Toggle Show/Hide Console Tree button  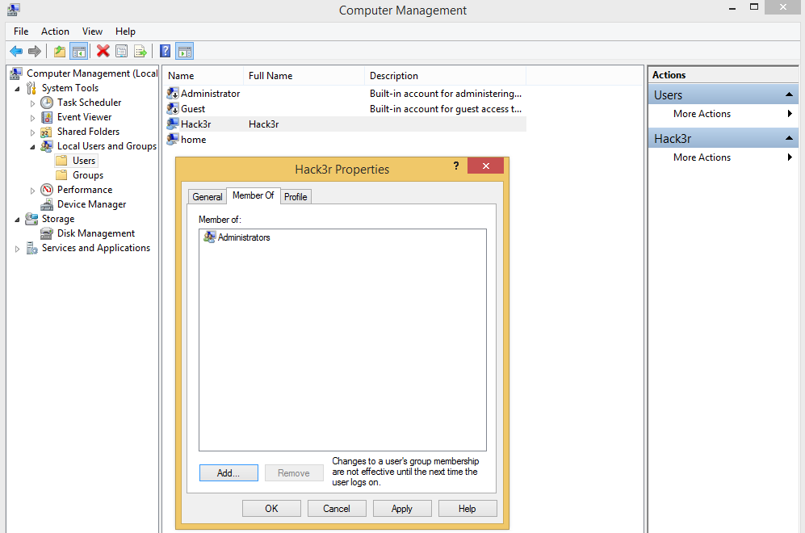coord(78,52)
